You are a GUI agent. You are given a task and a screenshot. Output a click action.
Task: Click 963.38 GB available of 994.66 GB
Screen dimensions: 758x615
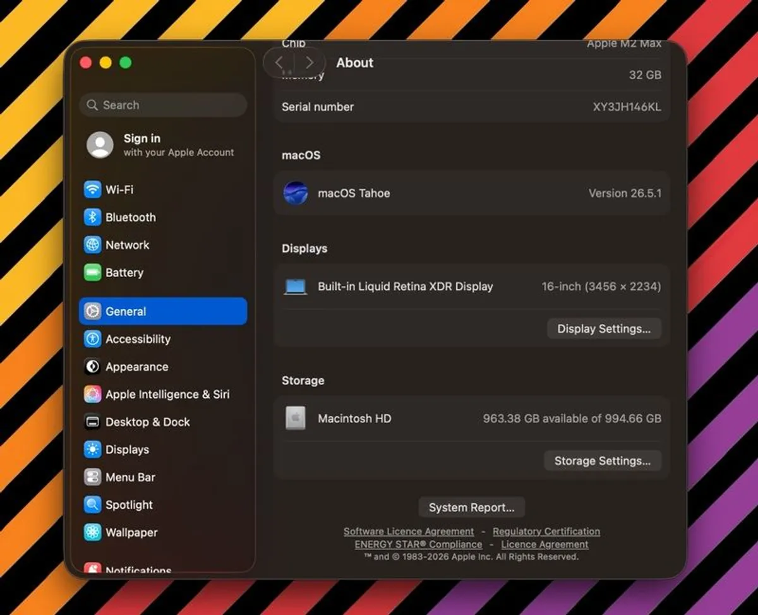point(572,418)
